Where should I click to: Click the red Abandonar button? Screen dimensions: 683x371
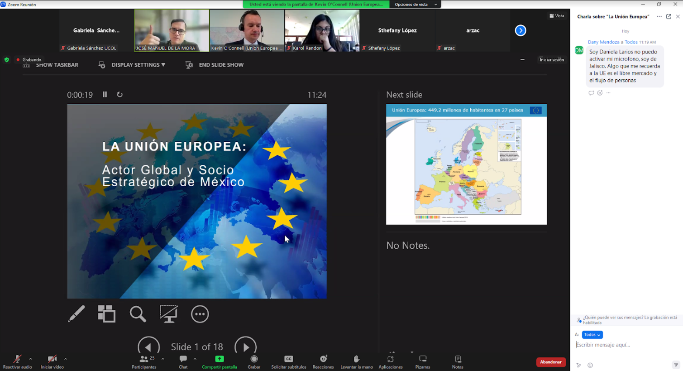[x=551, y=362]
